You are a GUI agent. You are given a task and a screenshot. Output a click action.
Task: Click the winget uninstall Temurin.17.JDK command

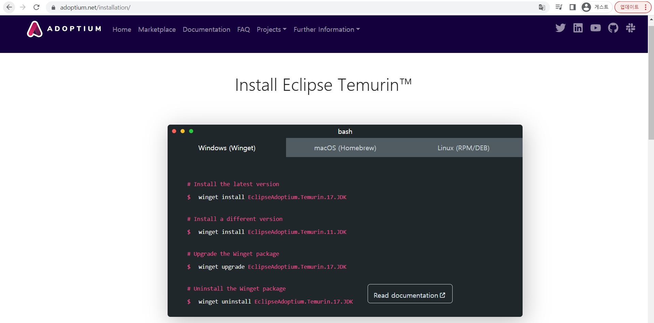pos(276,301)
